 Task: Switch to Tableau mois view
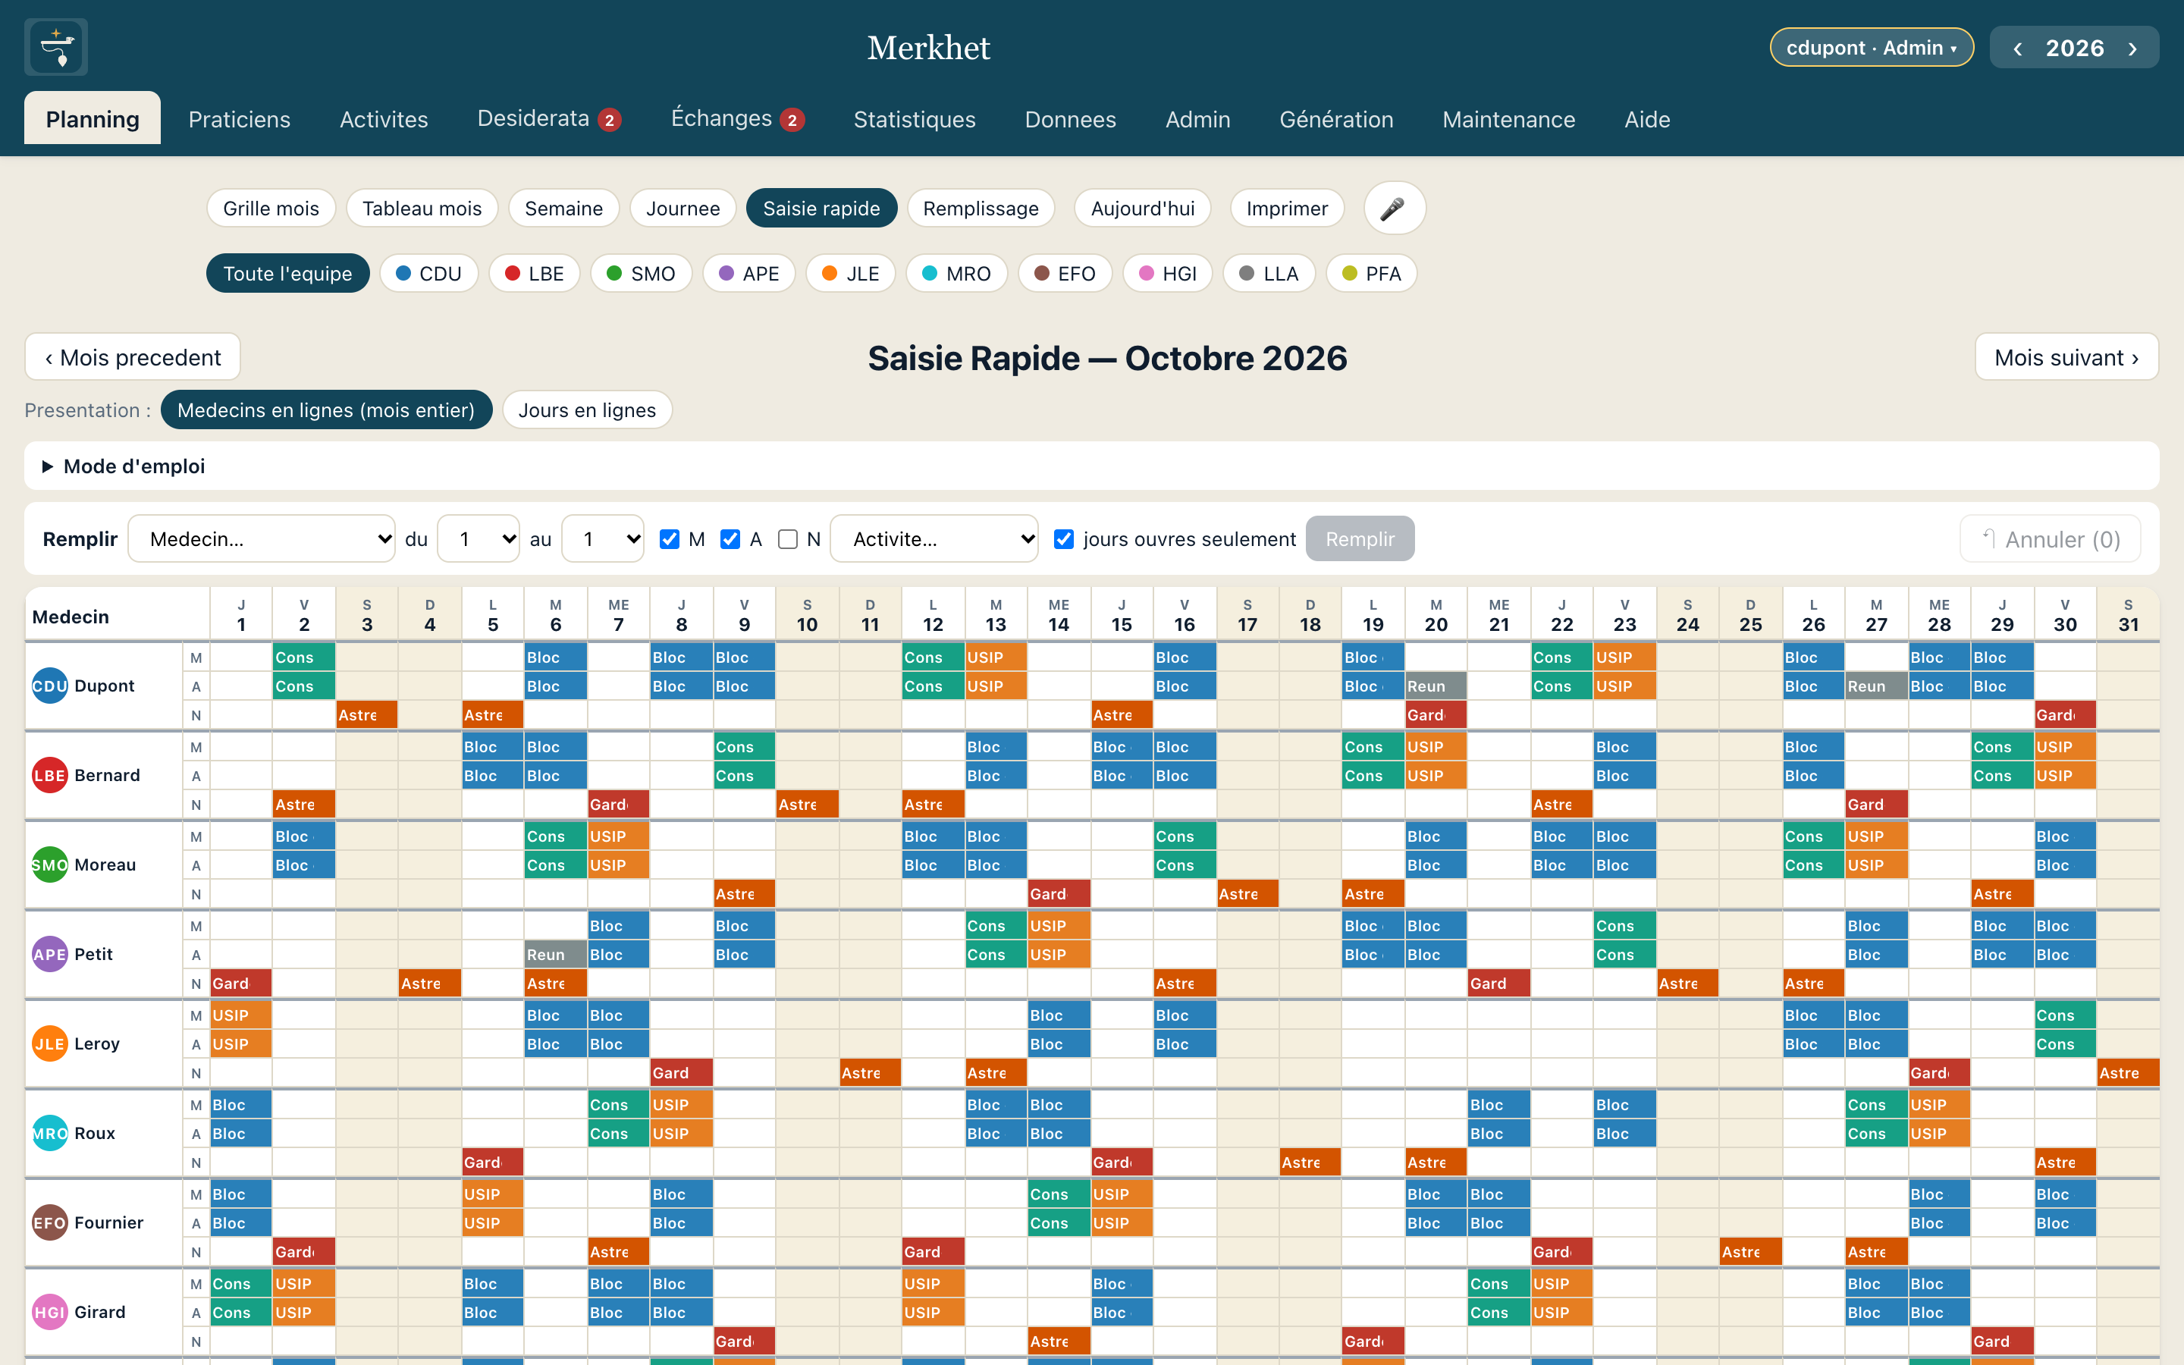pyautogui.click(x=422, y=209)
